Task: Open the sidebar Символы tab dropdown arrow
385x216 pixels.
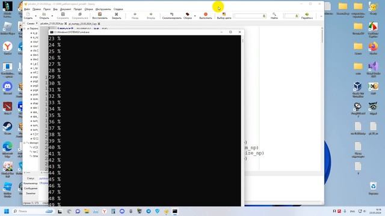Action: pos(37,23)
